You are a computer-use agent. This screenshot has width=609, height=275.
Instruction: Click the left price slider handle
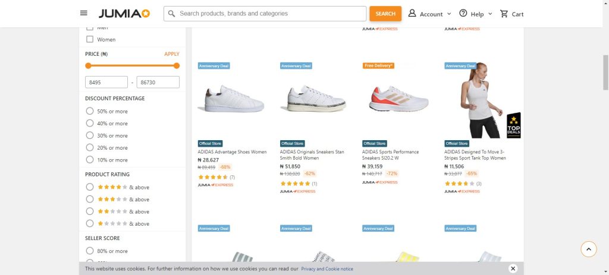(x=88, y=66)
